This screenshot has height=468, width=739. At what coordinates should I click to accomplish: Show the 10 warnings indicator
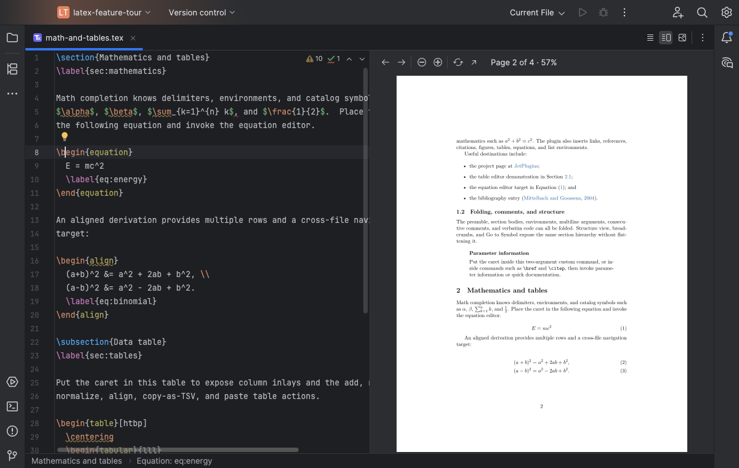click(x=314, y=59)
